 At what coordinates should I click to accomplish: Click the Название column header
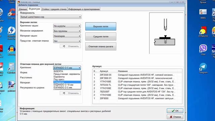pyautogui.click(x=147, y=71)
